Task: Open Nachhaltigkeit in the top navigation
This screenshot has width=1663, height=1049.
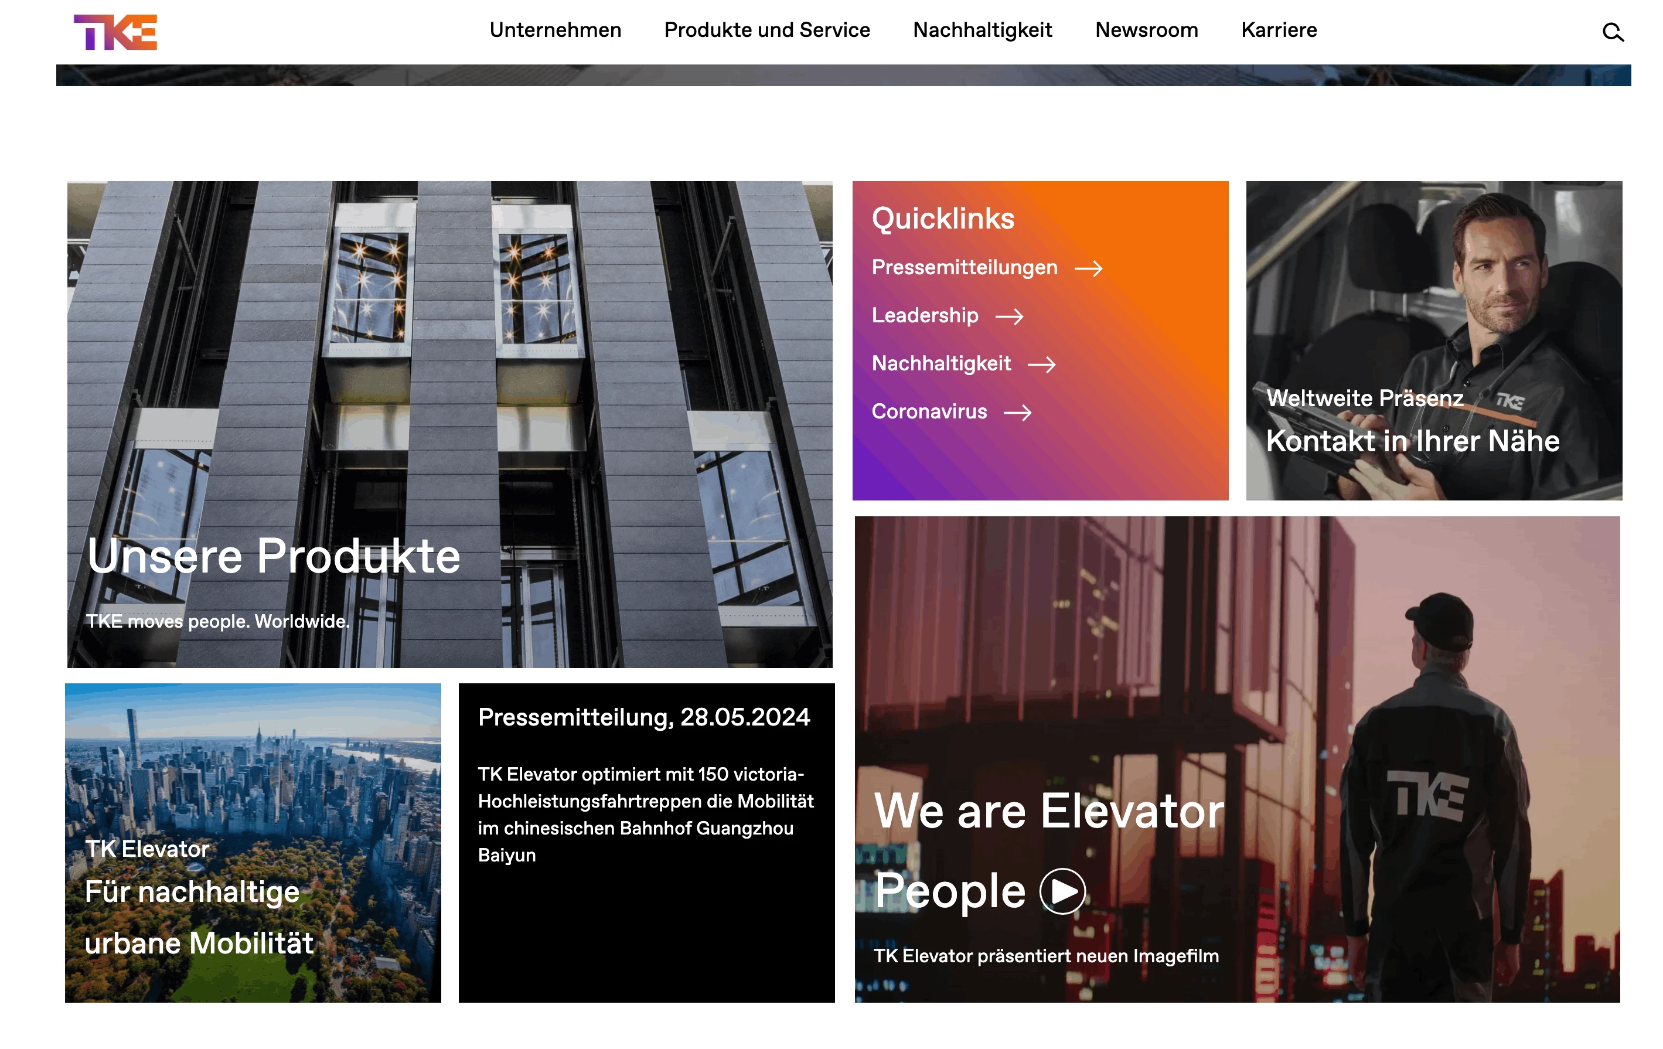Action: point(982,30)
